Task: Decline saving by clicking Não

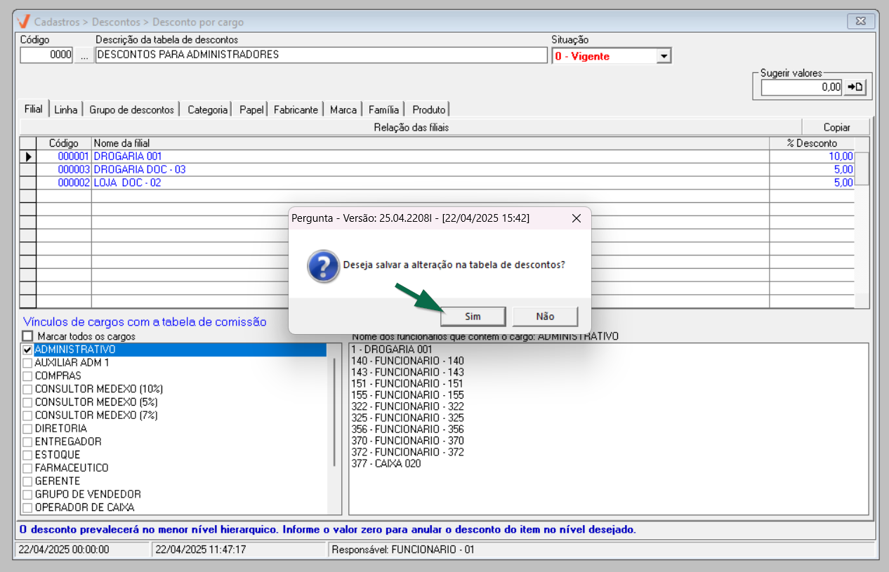Action: pyautogui.click(x=545, y=317)
